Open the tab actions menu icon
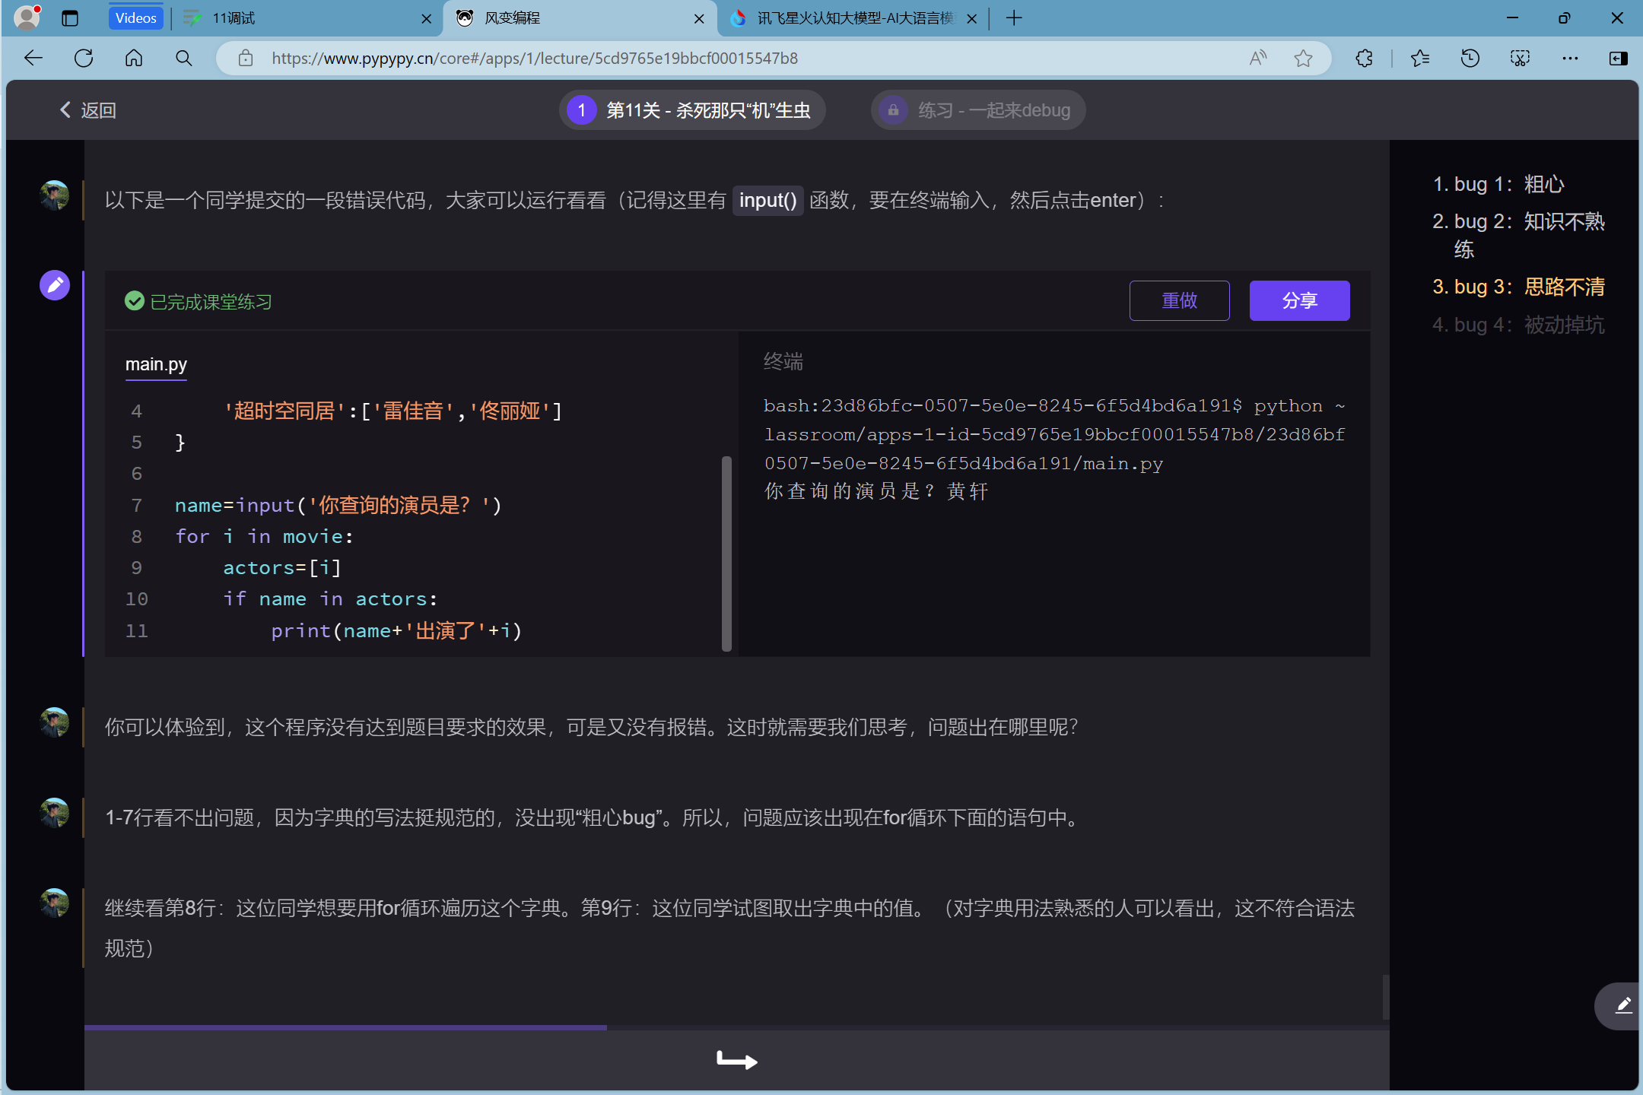1643x1095 pixels. pyautogui.click(x=70, y=18)
